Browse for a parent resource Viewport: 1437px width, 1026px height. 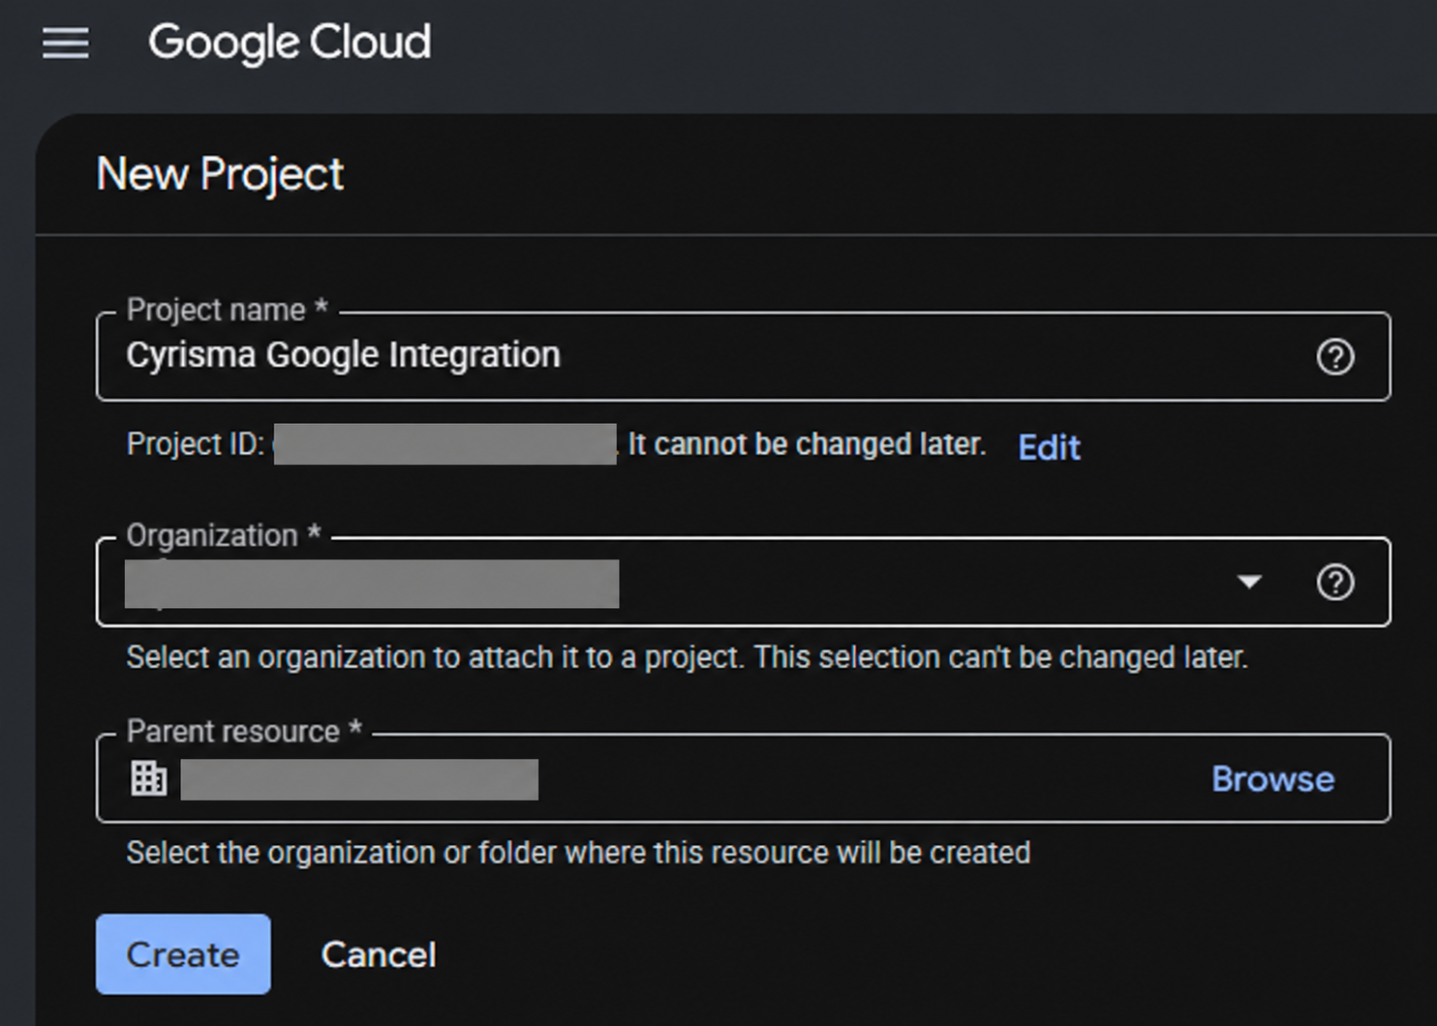pos(1272,779)
